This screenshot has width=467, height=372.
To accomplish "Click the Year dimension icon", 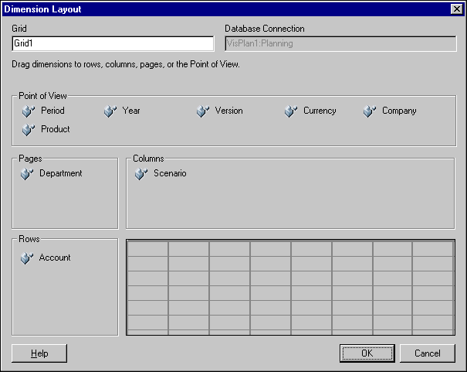I will 110,111.
